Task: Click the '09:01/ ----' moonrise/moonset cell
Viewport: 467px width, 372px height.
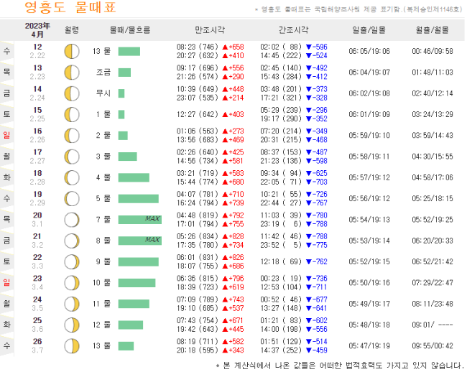Action: point(433,325)
